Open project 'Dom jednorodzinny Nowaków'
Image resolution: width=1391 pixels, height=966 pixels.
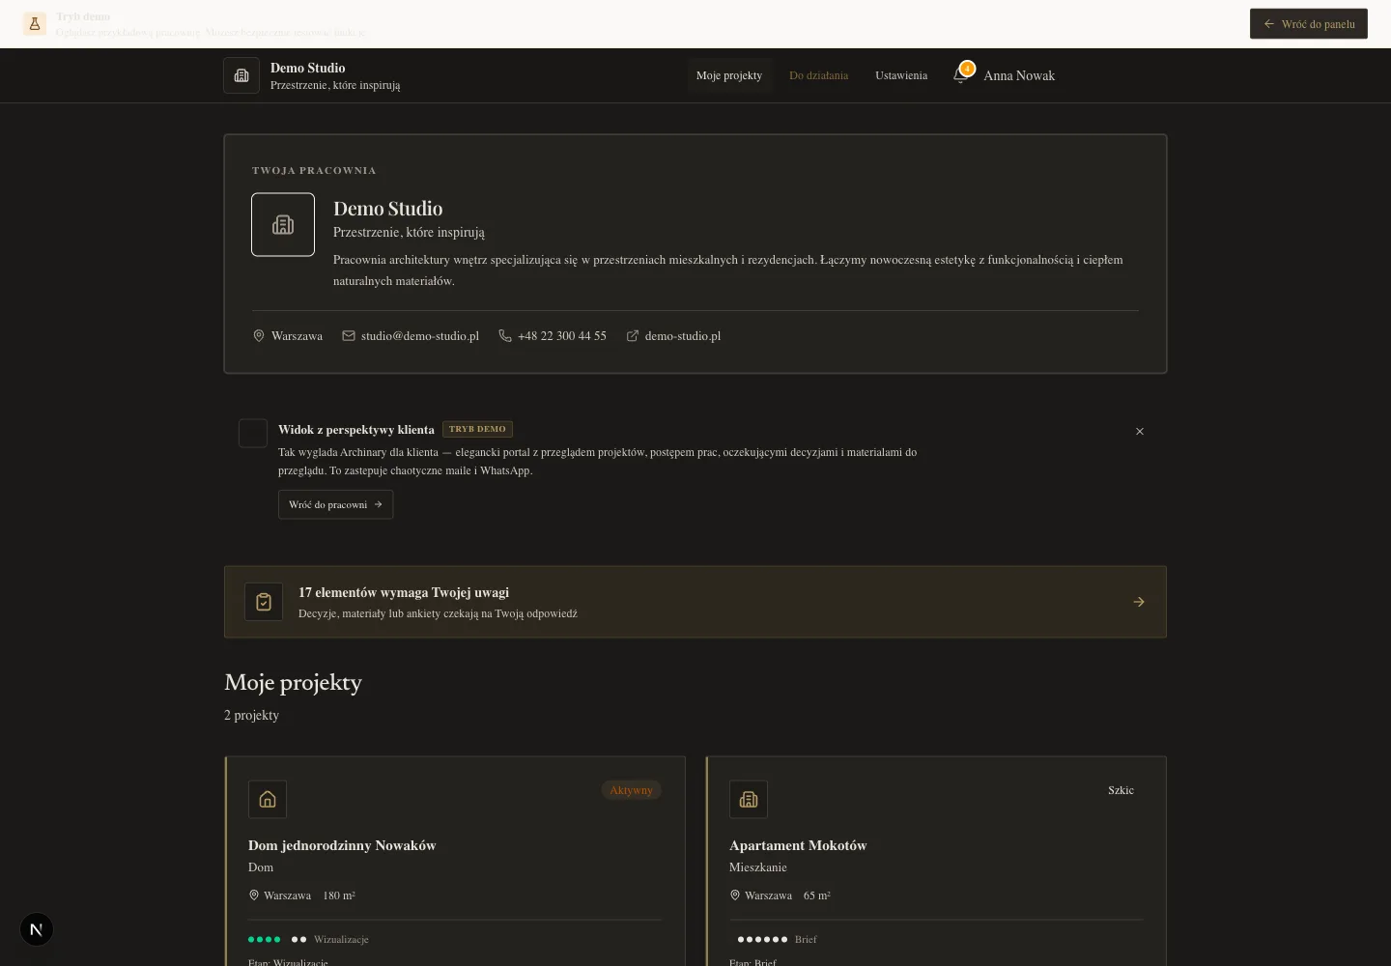(x=342, y=845)
